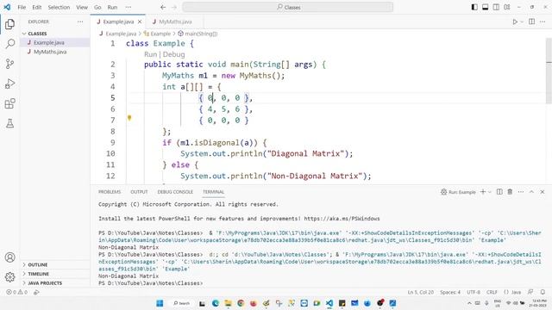The image size is (552, 310).
Task: Split the terminal panel
Action: point(499,192)
